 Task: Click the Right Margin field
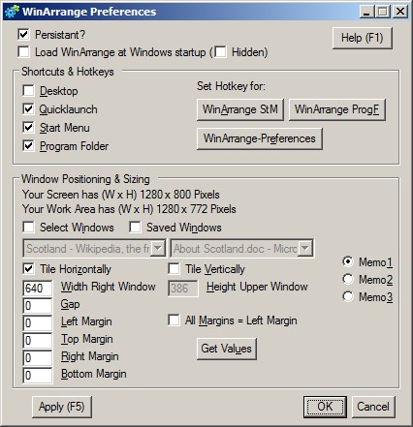coord(38,358)
